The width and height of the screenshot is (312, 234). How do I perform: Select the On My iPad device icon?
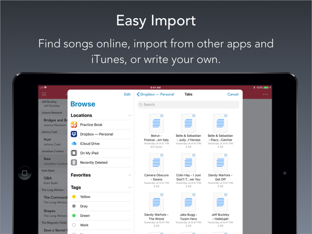74,153
